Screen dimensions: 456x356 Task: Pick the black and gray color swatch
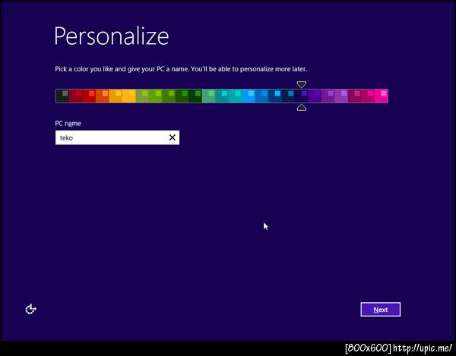[x=62, y=96]
